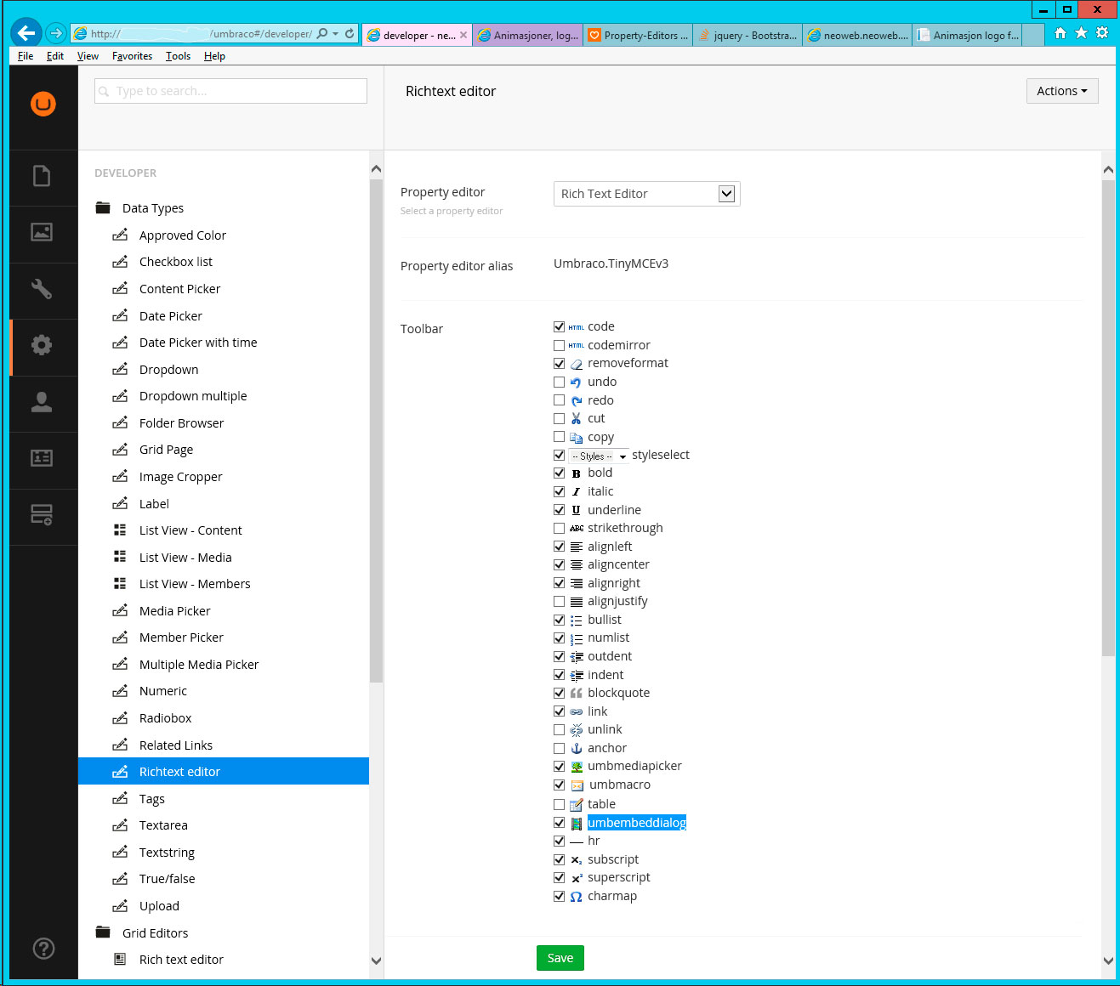Uncheck the code toolbar checkbox
Screen dimensions: 1120x986
(x=559, y=326)
